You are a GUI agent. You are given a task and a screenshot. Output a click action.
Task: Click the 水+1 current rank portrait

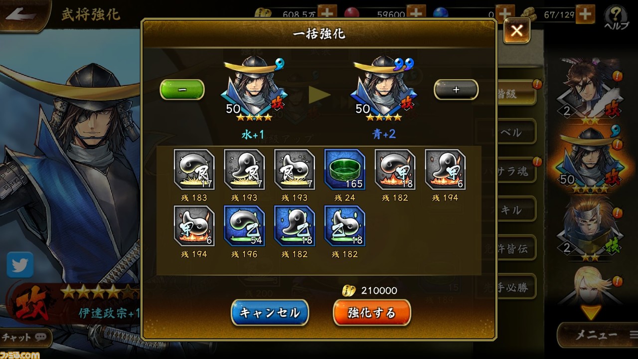[x=254, y=88]
